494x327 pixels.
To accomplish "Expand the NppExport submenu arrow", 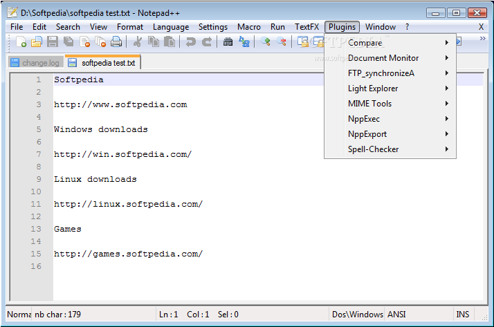I will 447,133.
